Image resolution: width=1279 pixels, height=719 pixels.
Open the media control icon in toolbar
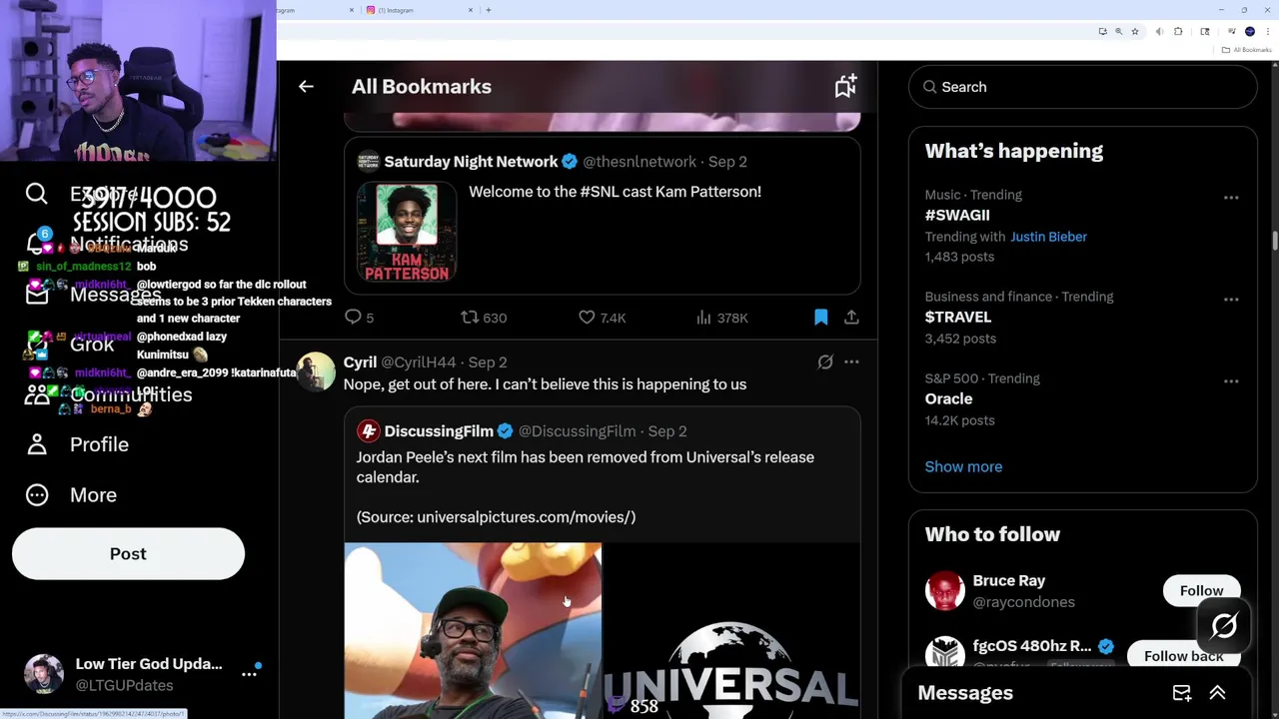1232,32
